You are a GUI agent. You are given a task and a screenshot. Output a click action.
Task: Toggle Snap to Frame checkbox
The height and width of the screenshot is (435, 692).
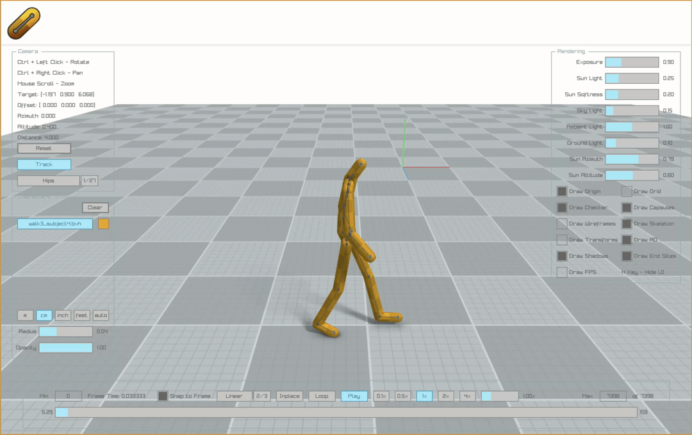(x=163, y=396)
